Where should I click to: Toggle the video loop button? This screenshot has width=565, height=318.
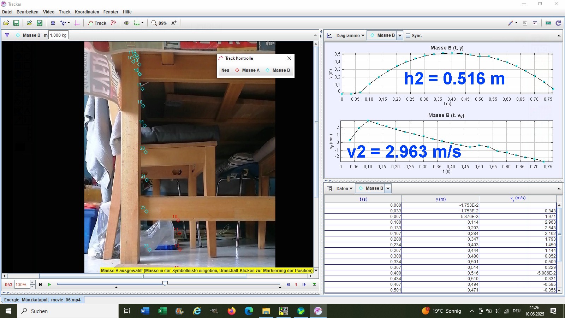[x=314, y=284]
